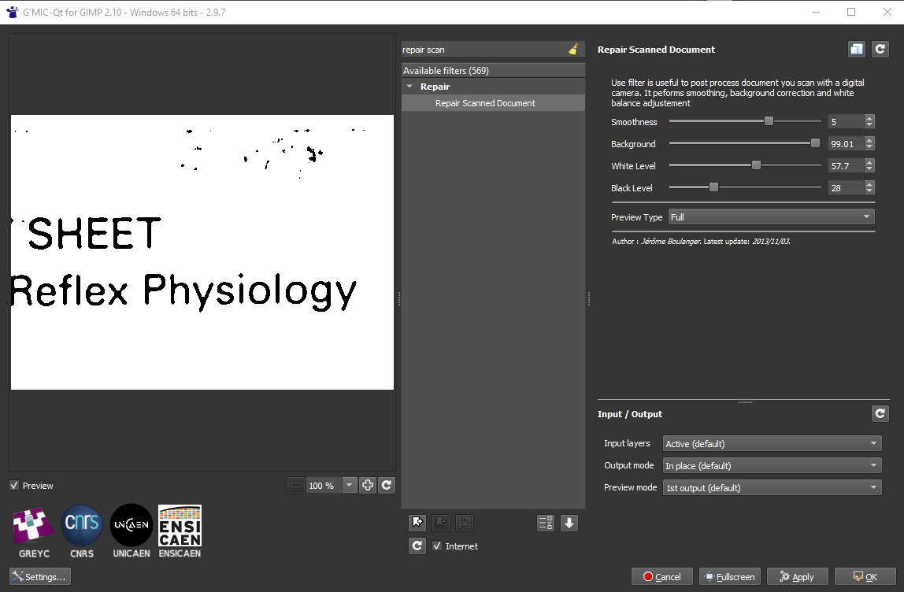Select the Repair Scanned Document filter
Image resolution: width=904 pixels, height=592 pixels.
tap(486, 102)
